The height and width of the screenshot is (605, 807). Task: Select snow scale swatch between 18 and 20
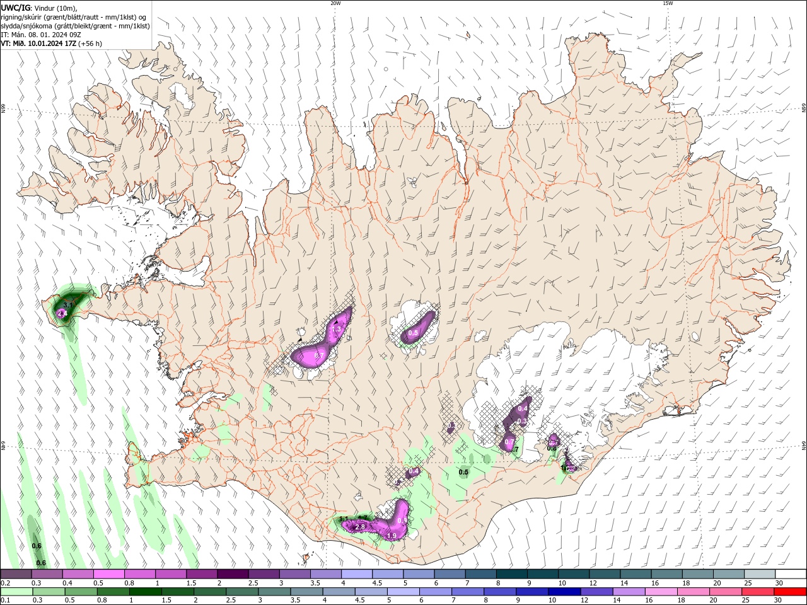click(x=699, y=573)
